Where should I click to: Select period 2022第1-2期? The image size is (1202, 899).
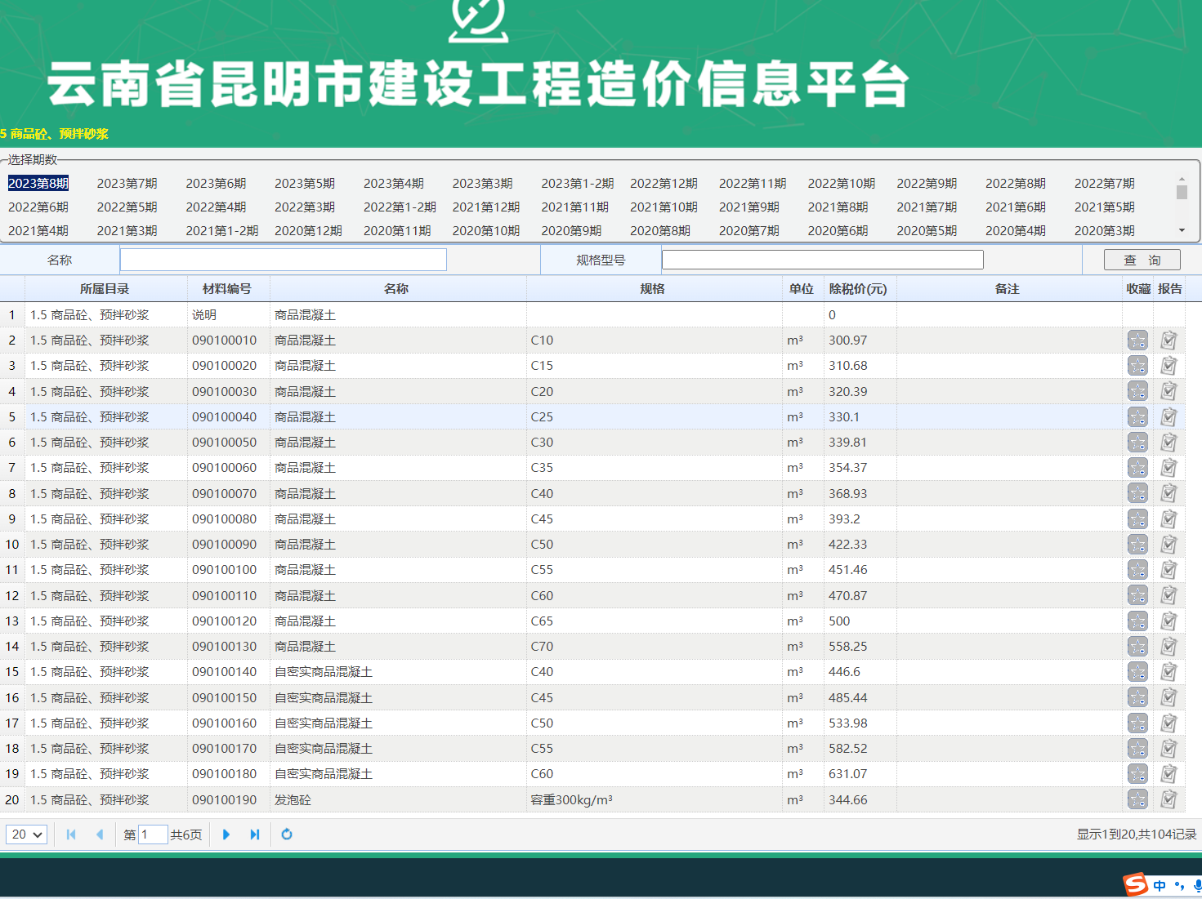pos(400,207)
